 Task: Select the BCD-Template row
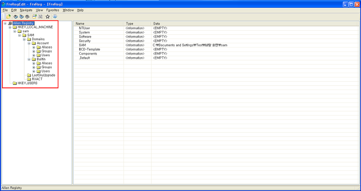216,49
